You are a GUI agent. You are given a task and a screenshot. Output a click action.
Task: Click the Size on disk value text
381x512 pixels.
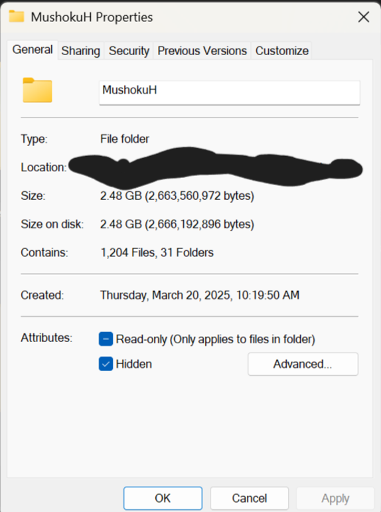[x=177, y=224]
